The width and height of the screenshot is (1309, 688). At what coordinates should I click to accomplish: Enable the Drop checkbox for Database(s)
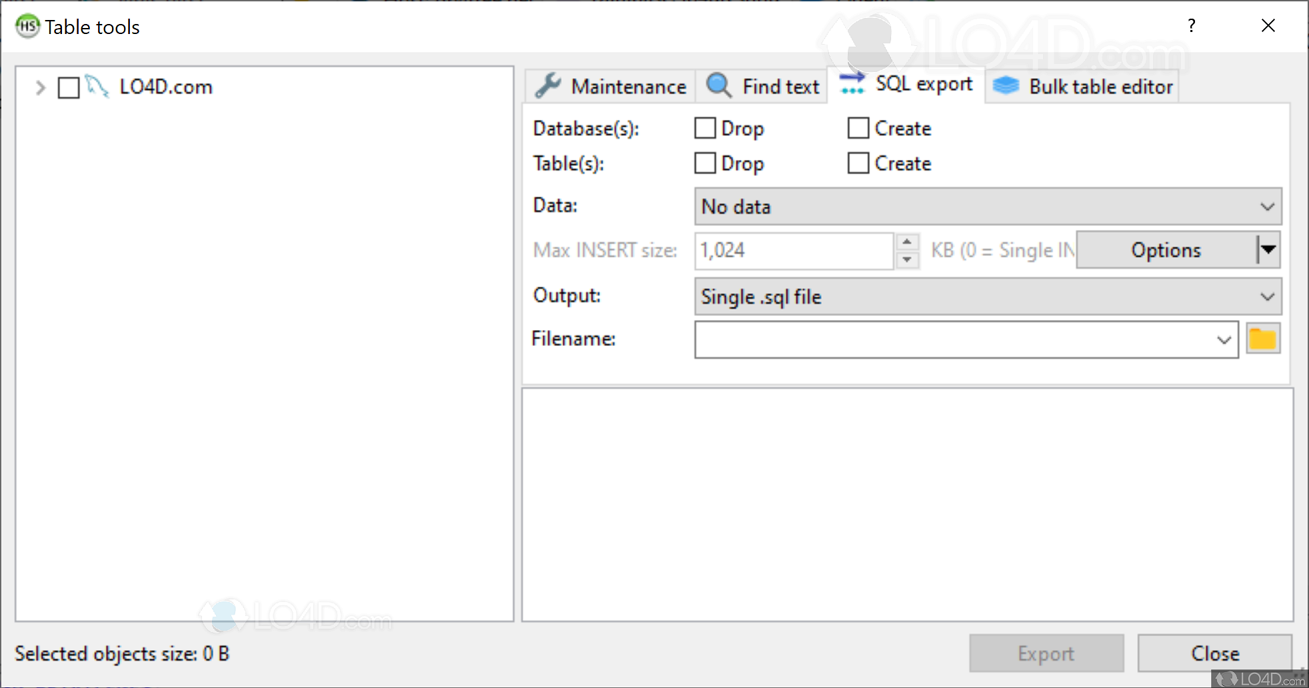pos(704,128)
